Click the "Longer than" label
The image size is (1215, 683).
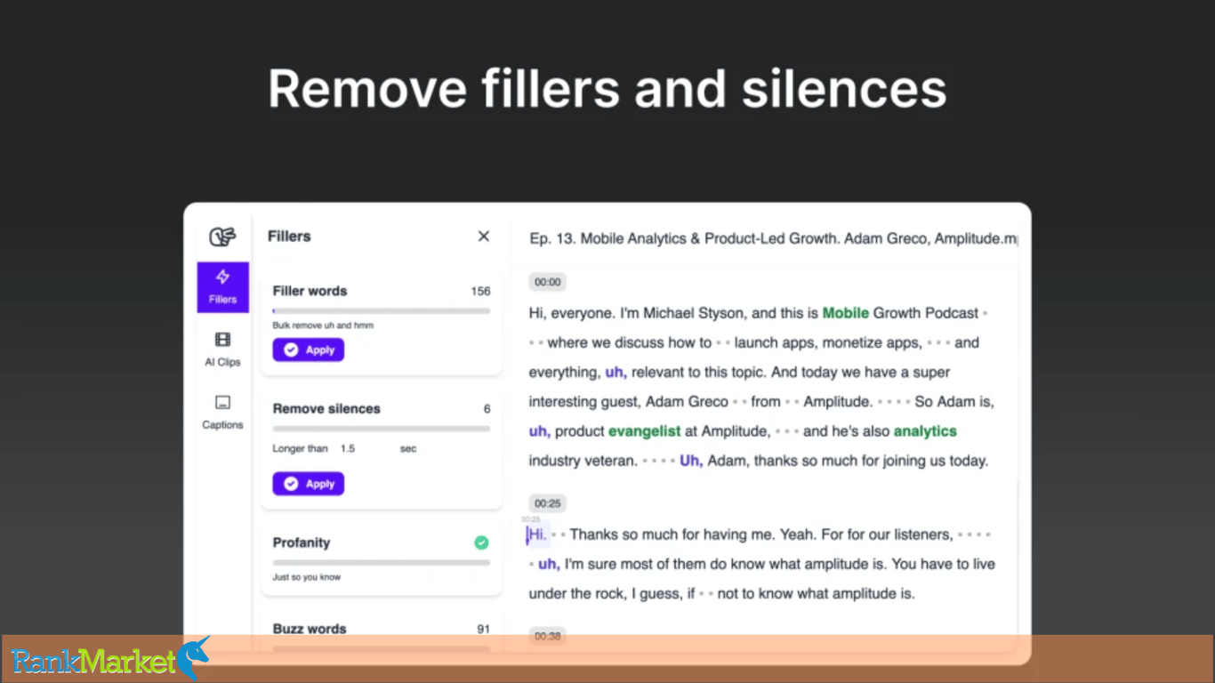pyautogui.click(x=300, y=449)
